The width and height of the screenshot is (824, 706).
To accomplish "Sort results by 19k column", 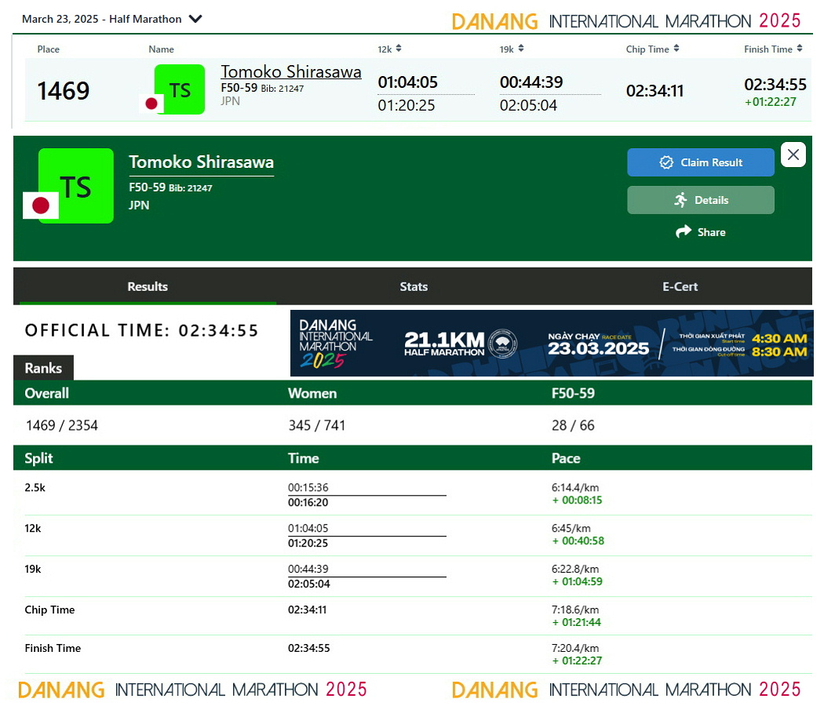I will (x=512, y=49).
